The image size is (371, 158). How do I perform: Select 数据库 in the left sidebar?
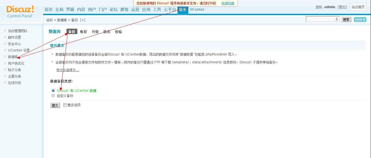13,57
